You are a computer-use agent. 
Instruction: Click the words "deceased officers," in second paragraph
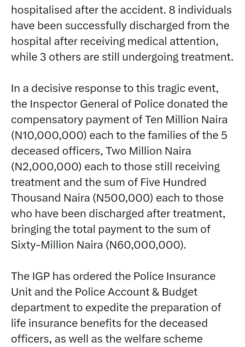click(57, 151)
